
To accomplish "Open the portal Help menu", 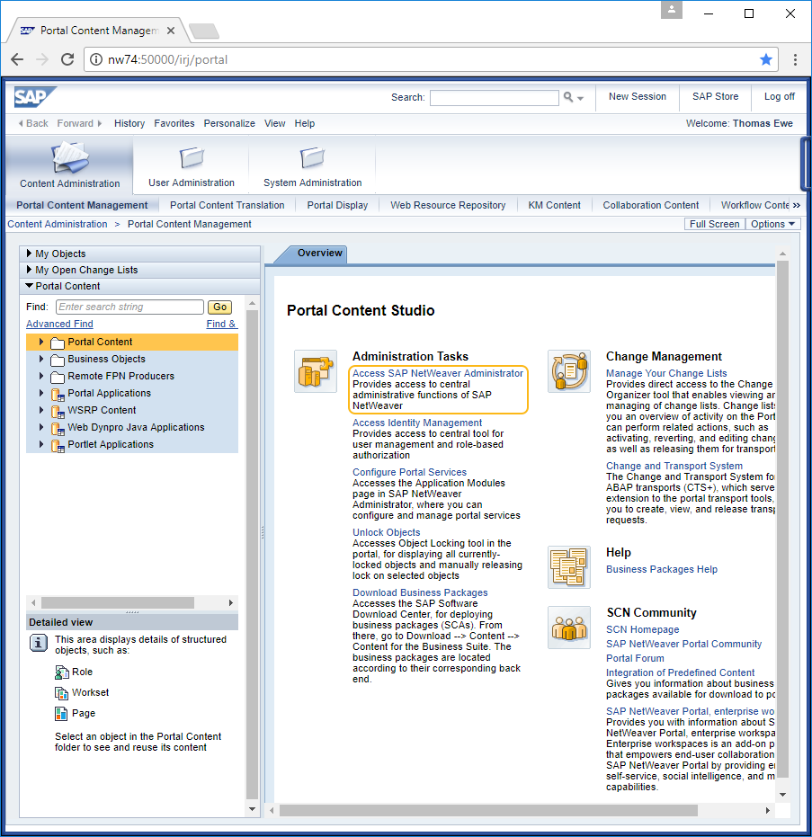I will 305,123.
